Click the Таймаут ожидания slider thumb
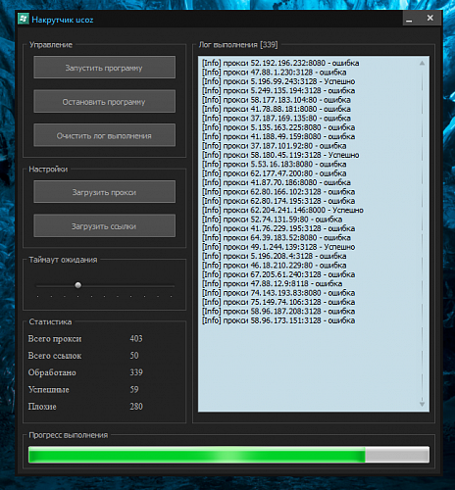Viewport: 455px width, 490px height. point(77,285)
